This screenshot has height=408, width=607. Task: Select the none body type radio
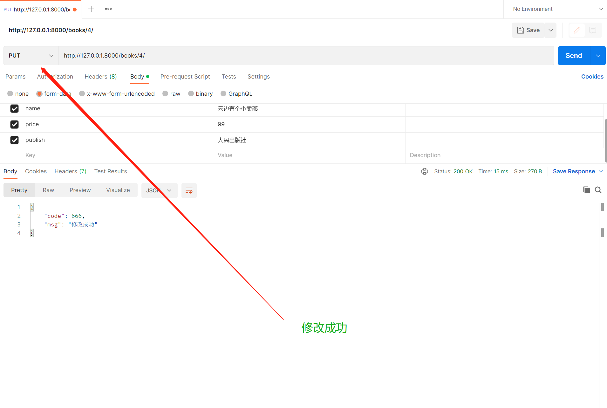10,93
